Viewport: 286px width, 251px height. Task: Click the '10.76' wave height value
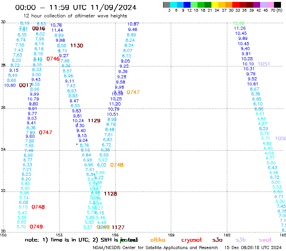point(56,25)
